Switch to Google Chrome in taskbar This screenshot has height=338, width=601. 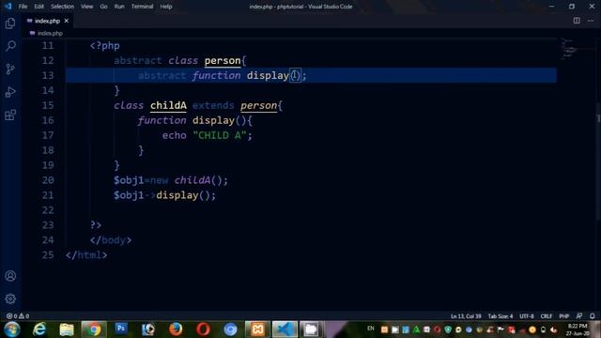click(94, 330)
